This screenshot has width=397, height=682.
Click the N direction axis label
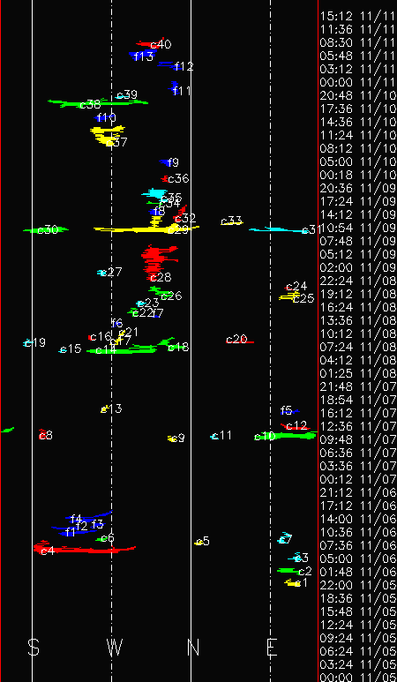193,648
